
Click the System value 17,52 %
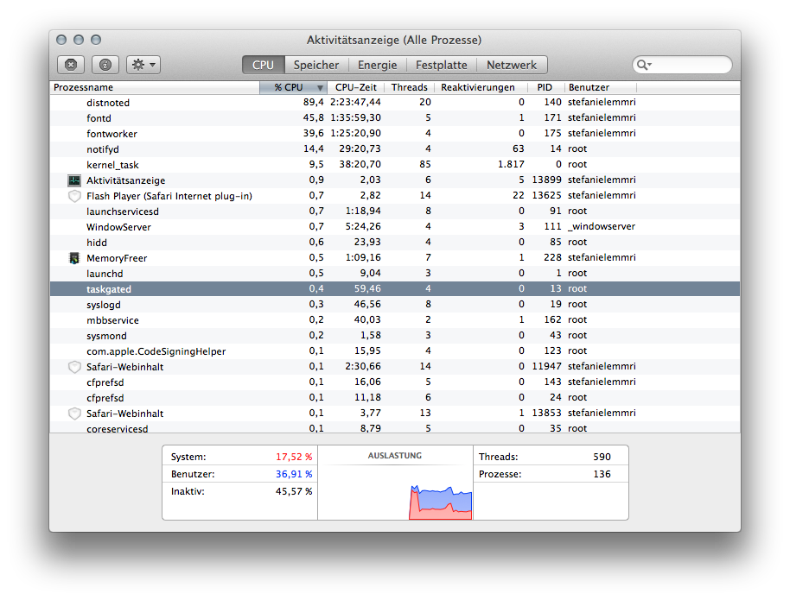click(x=294, y=457)
